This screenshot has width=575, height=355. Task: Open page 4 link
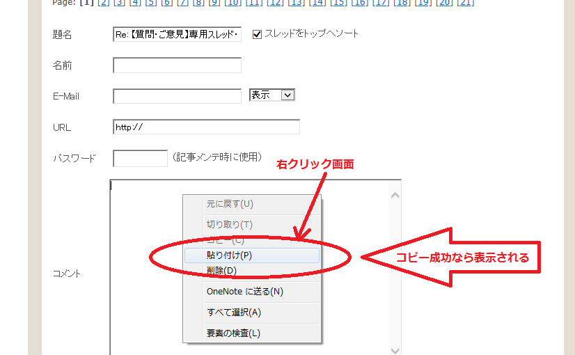(x=135, y=3)
